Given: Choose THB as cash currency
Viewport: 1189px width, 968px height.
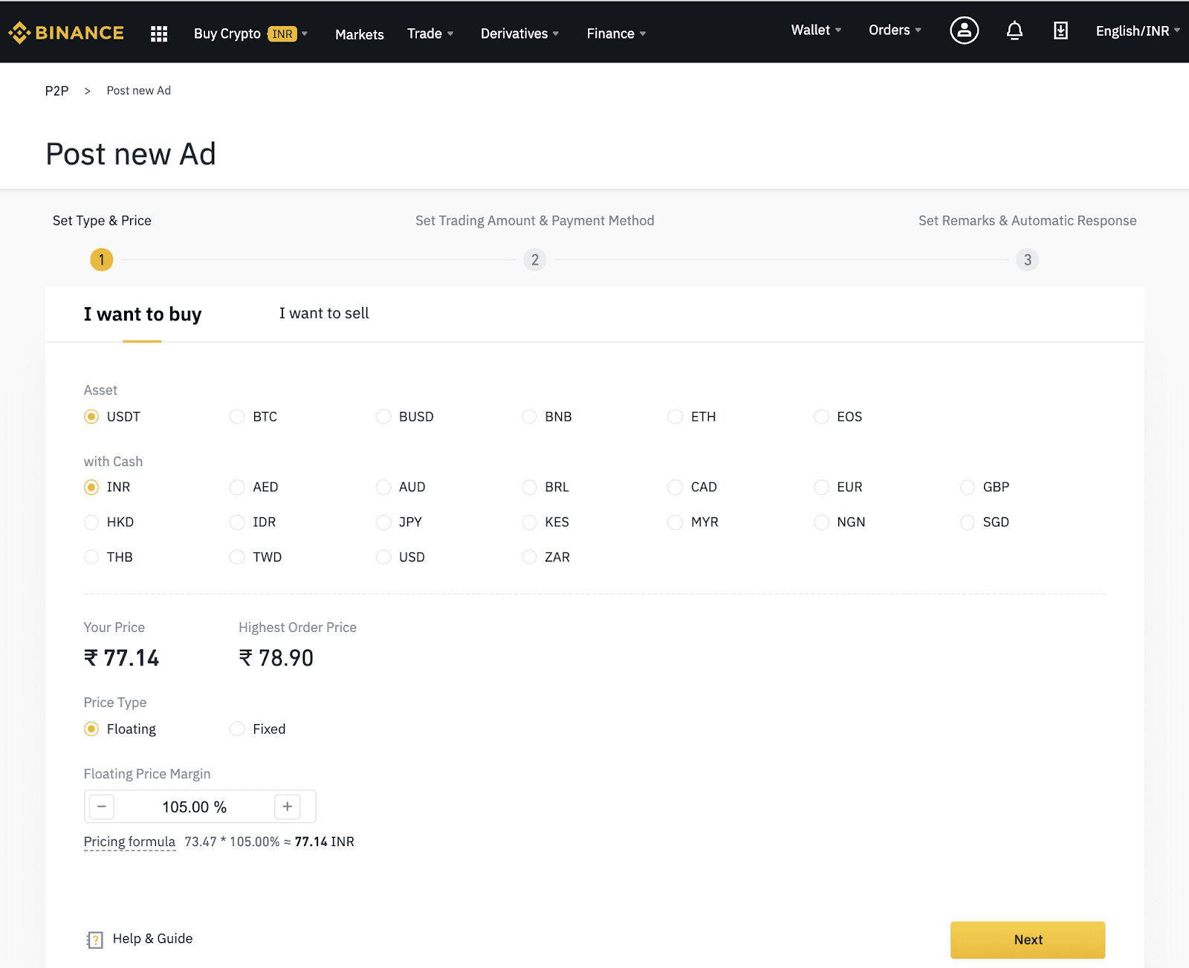Looking at the screenshot, I should tap(91, 557).
